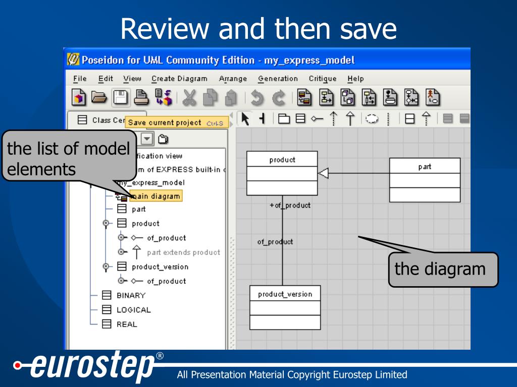The height and width of the screenshot is (387, 517).
Task: Click the Import files icon beside Print
Action: [164, 97]
